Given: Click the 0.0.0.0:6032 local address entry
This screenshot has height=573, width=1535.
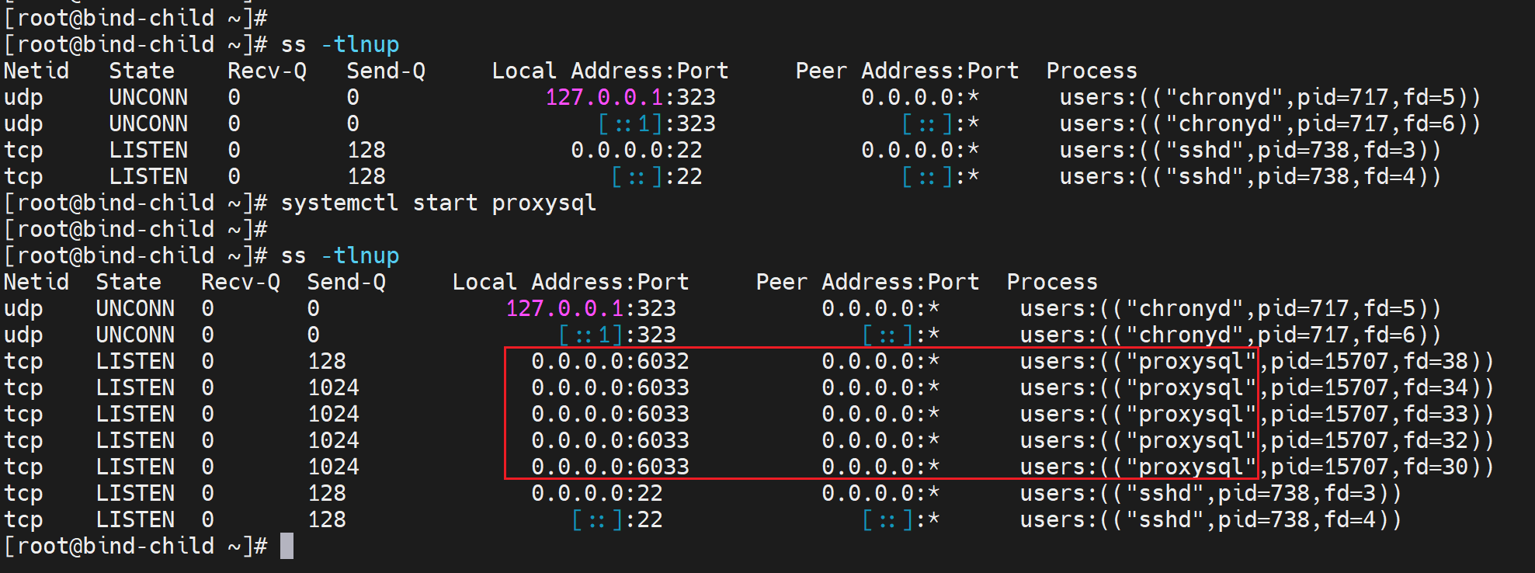Looking at the screenshot, I should click(609, 362).
